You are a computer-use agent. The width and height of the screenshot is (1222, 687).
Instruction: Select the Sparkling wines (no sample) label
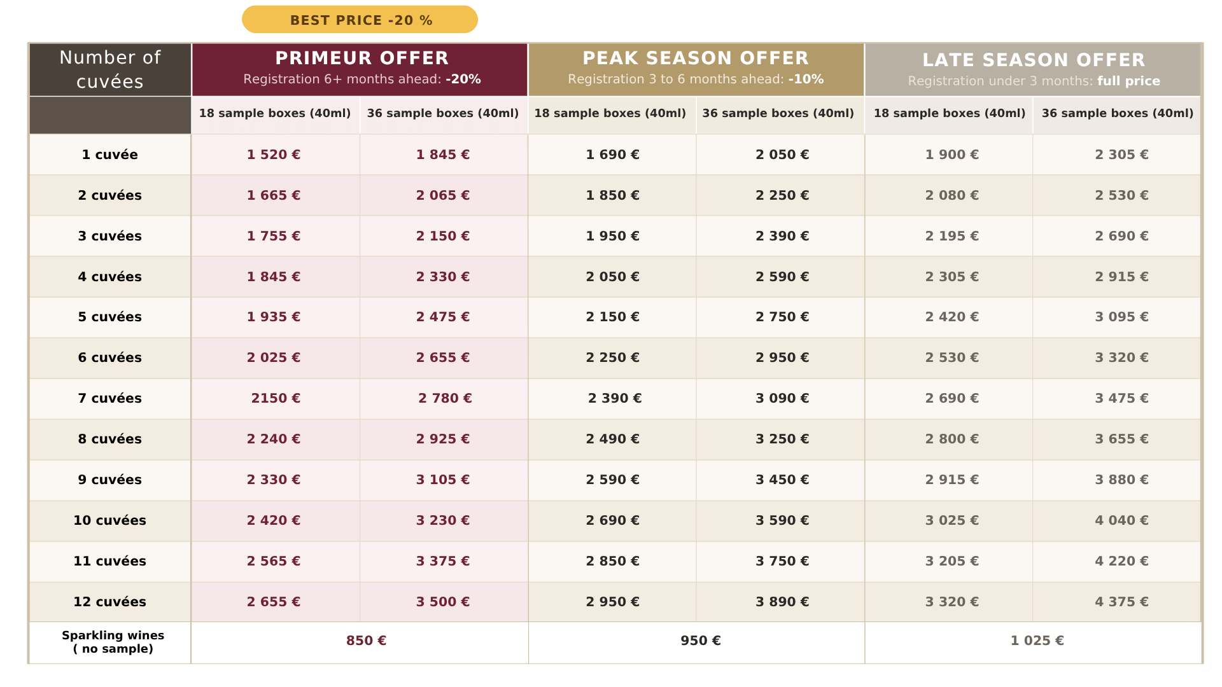pos(113,642)
